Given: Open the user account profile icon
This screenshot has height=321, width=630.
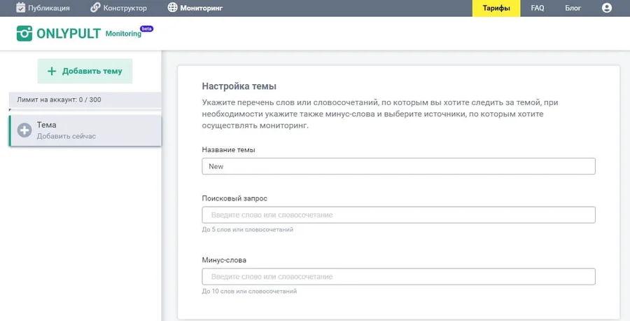Looking at the screenshot, I should [x=606, y=8].
